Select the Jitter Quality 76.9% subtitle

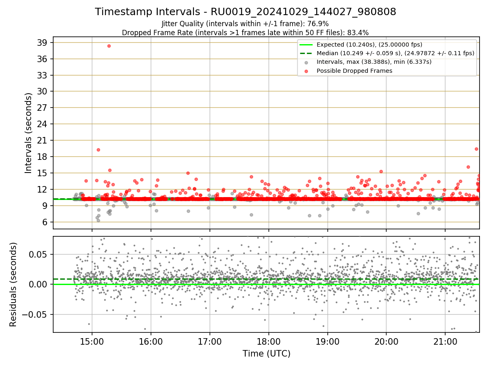point(245,24)
